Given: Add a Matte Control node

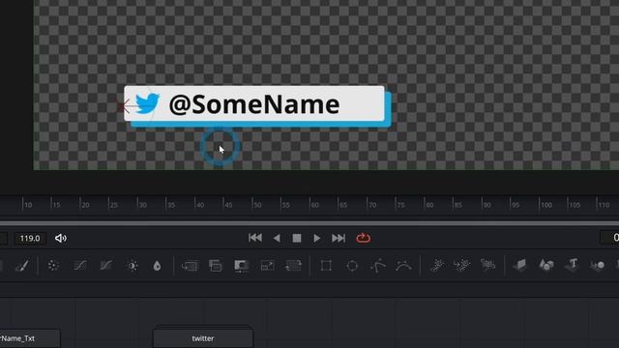Looking at the screenshot, I should pyautogui.click(x=241, y=266).
